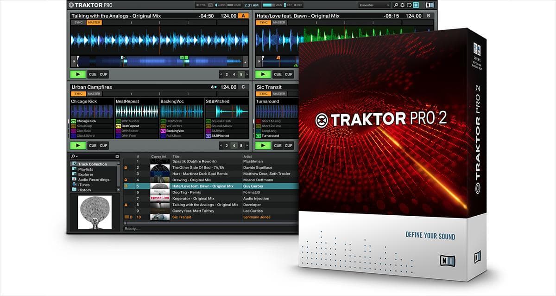
Task: Toggle SYNC on Deck A
Action: tap(78, 22)
